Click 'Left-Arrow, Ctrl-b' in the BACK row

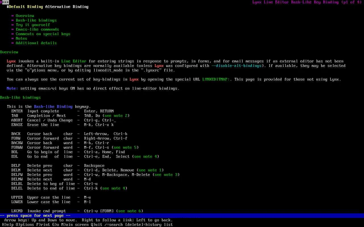click(106, 134)
